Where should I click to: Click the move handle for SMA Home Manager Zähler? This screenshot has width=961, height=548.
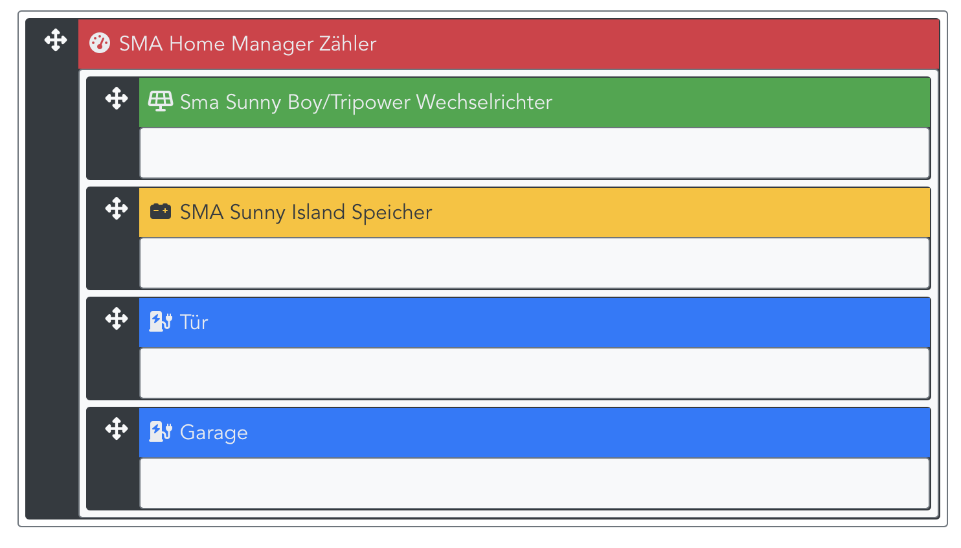pos(56,40)
